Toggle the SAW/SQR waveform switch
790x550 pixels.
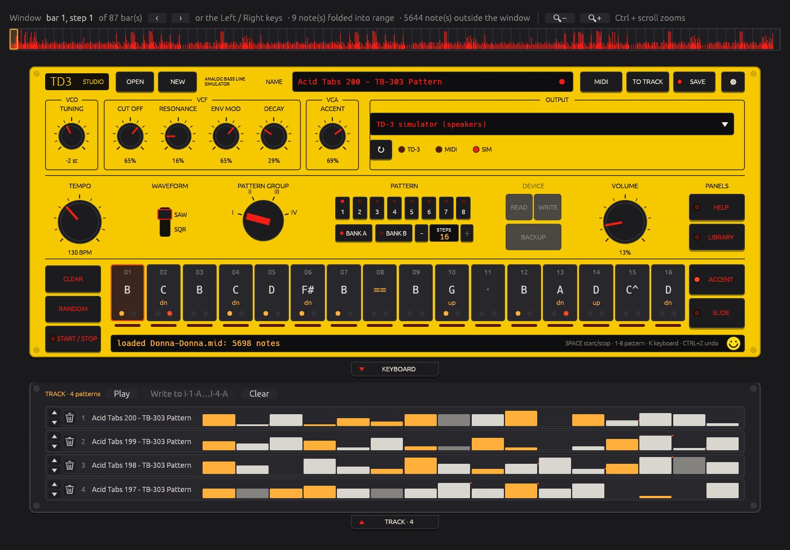point(165,222)
